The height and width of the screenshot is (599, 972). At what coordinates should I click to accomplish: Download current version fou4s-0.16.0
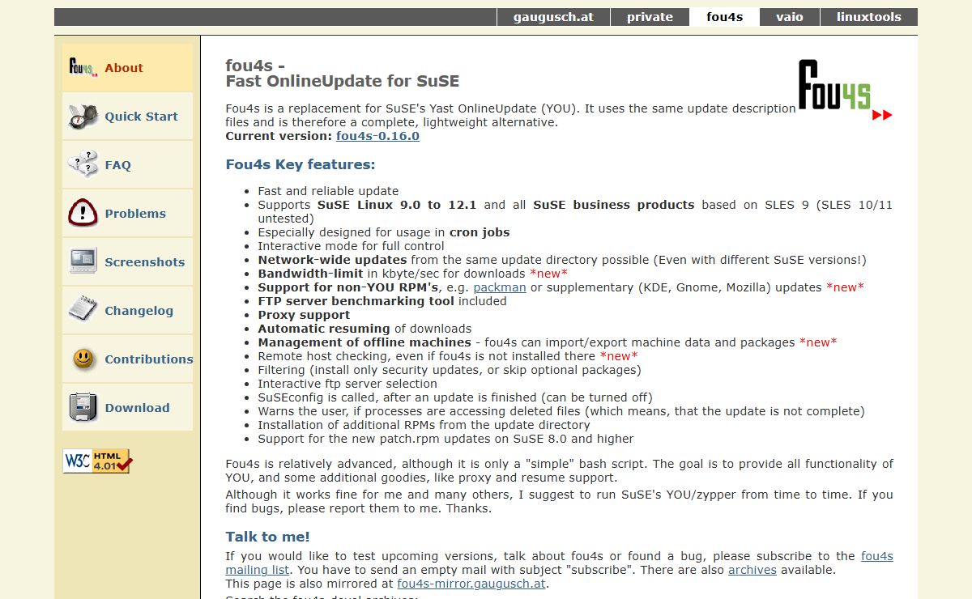pyautogui.click(x=377, y=136)
